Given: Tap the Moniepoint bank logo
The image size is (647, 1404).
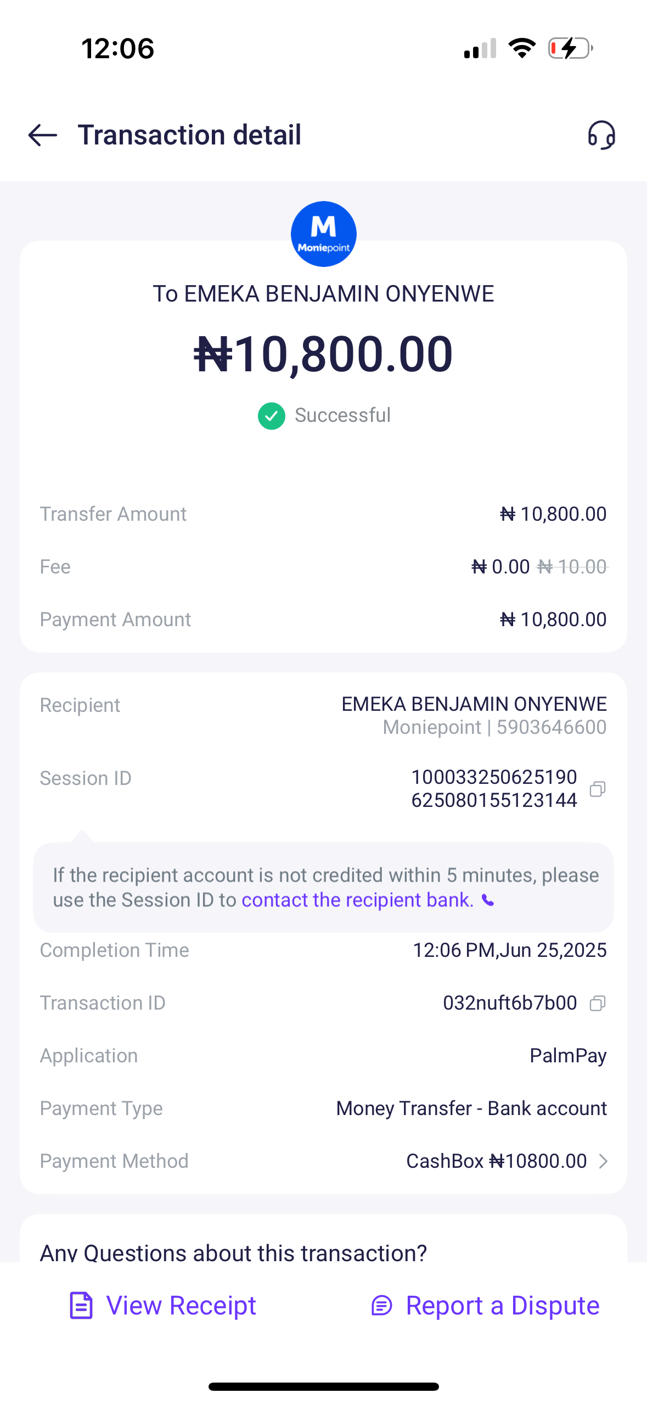Looking at the screenshot, I should 323,234.
